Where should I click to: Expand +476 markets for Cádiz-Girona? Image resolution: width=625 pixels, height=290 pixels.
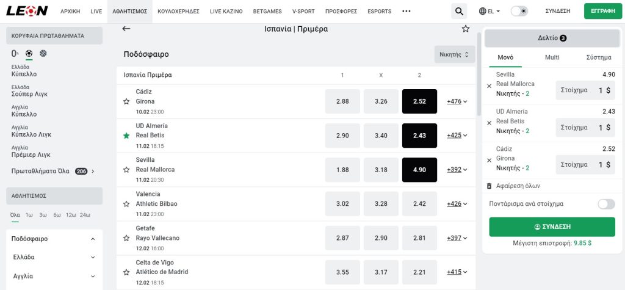pos(457,101)
